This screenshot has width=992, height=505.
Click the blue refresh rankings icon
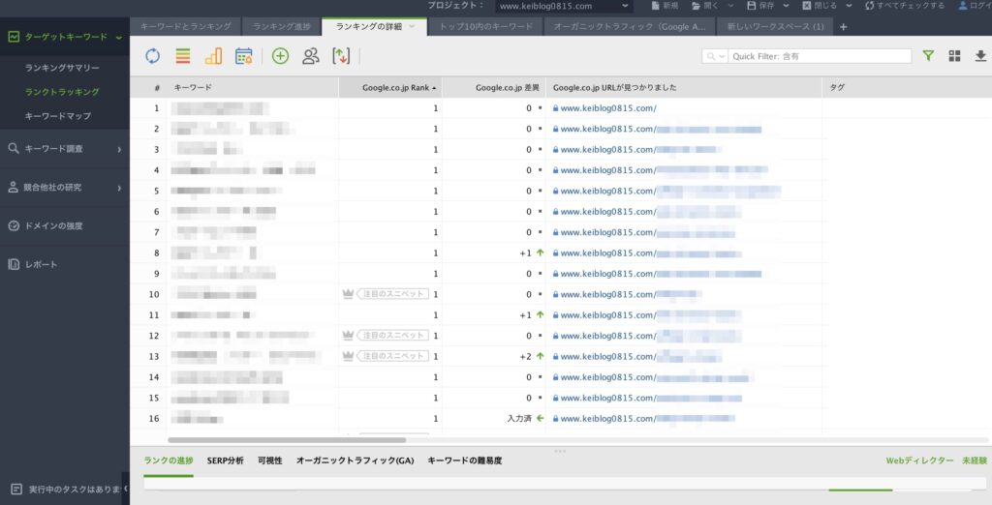152,55
